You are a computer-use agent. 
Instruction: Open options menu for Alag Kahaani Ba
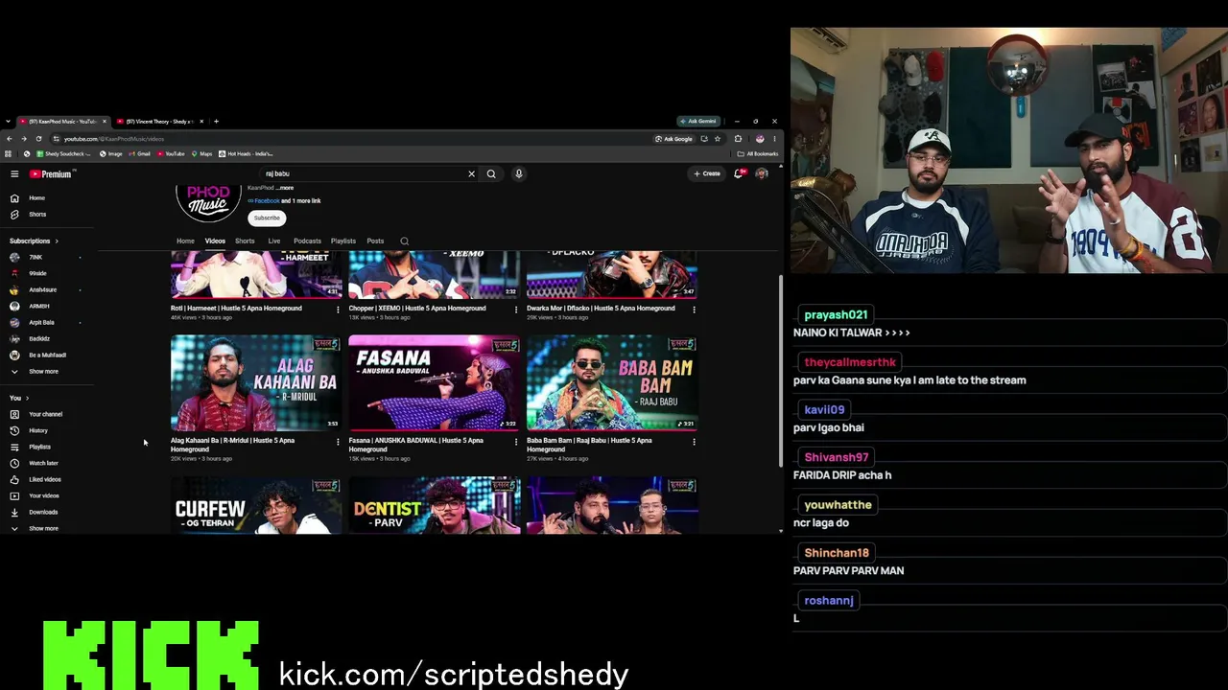click(x=338, y=442)
